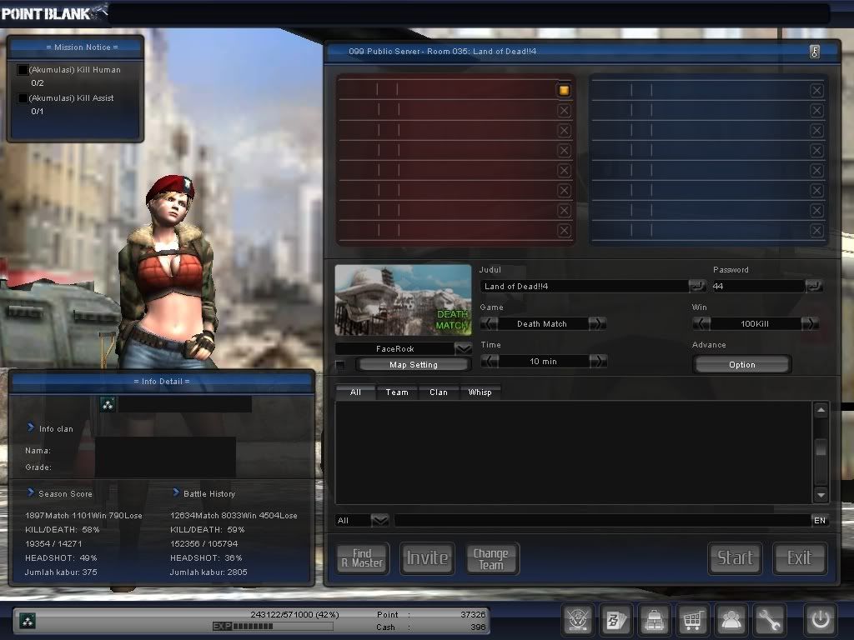The height and width of the screenshot is (640, 854).
Task: Click the Password input field
Action: 759,287
